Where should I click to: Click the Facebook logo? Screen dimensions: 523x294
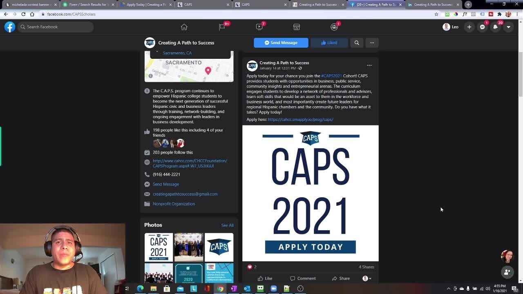coord(10,27)
